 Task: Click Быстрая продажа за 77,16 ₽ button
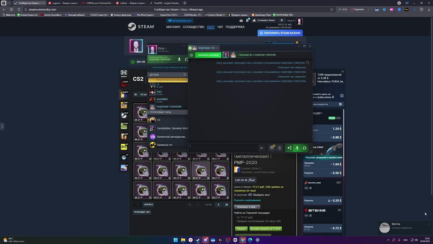point(265,229)
